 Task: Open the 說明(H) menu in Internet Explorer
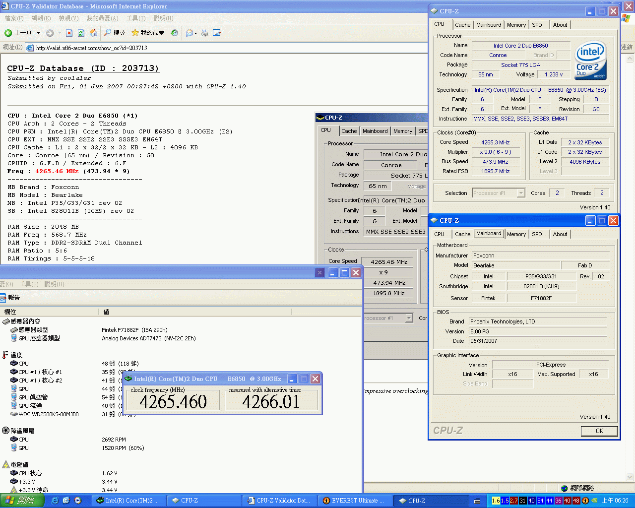coord(163,18)
